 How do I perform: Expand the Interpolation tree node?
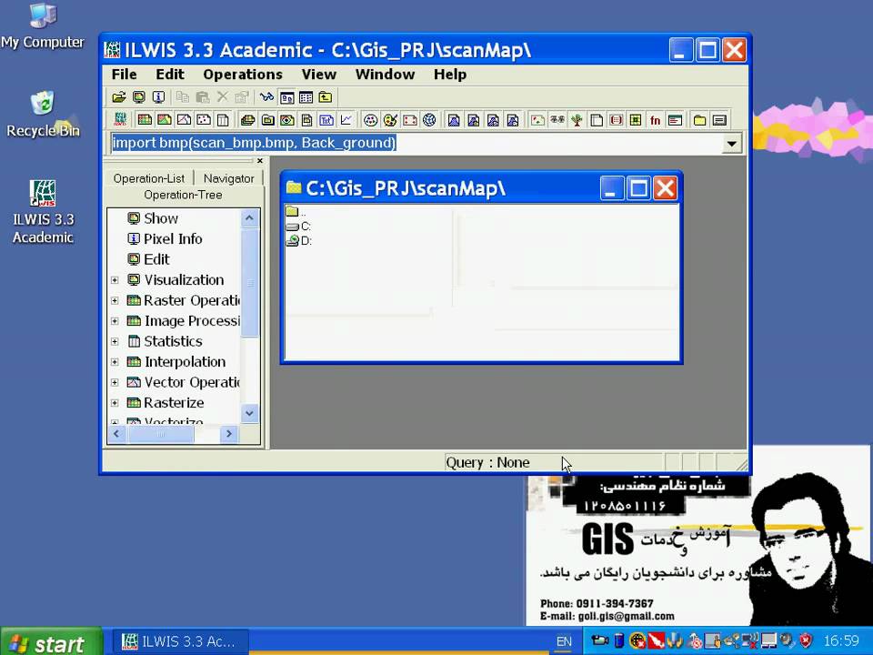pyautogui.click(x=115, y=362)
